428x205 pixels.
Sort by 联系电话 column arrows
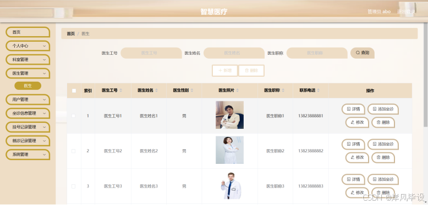pos(319,90)
